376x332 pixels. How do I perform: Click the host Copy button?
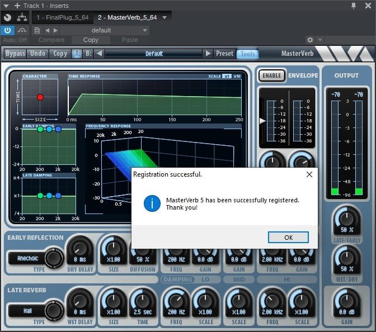point(91,40)
